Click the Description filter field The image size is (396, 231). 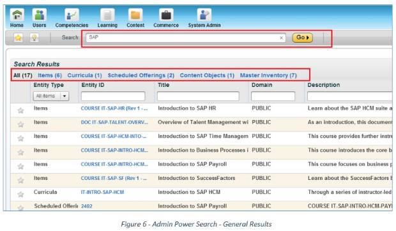coord(350,96)
